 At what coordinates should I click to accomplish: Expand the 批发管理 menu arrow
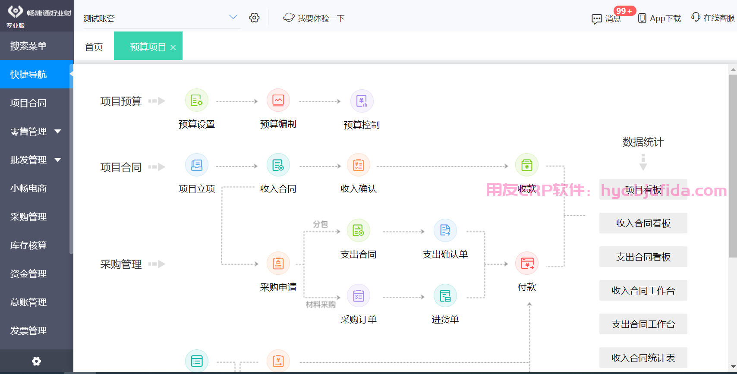click(58, 160)
